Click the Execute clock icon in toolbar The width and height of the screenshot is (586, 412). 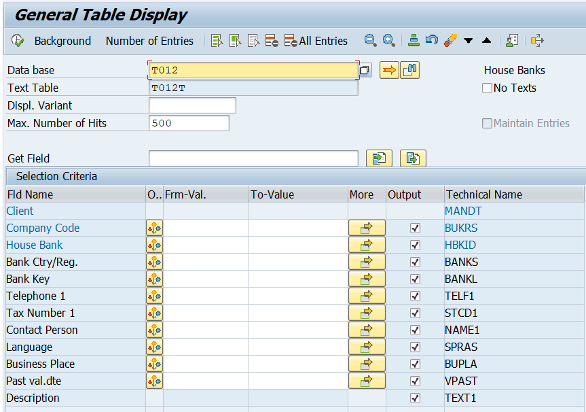pyautogui.click(x=18, y=40)
